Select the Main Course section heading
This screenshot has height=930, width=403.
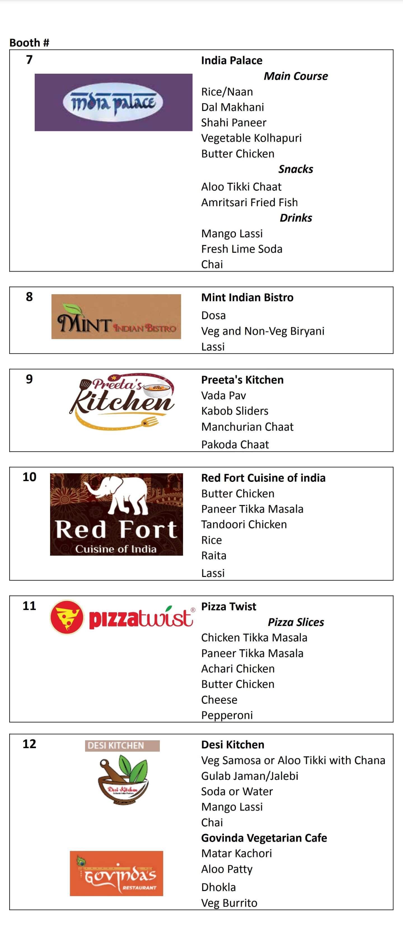coord(296,76)
